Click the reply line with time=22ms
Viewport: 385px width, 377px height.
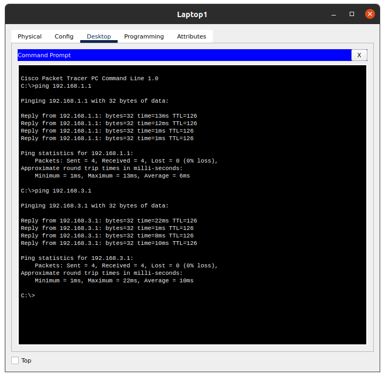pos(109,221)
